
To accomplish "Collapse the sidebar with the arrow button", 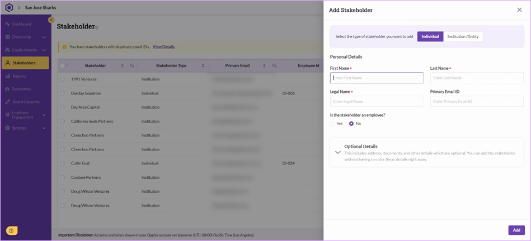I will [x=51, y=20].
